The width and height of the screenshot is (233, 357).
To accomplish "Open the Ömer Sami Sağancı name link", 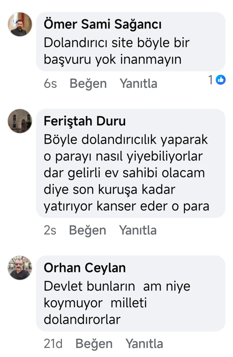I will click(103, 24).
